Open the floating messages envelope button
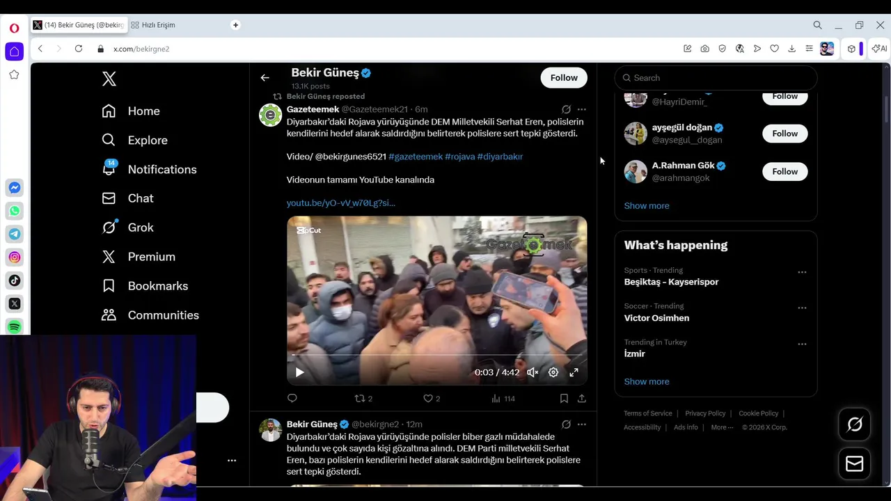 click(854, 464)
